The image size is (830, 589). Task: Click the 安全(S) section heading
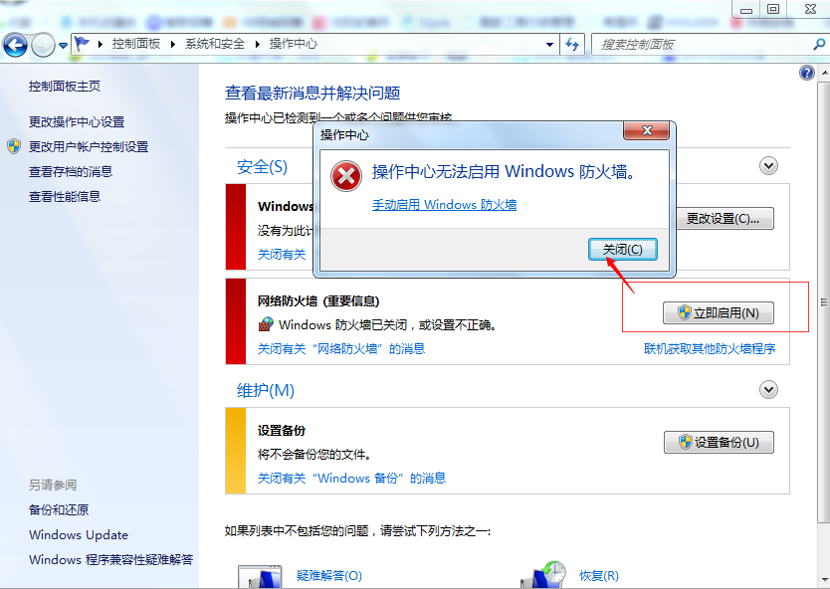262,167
